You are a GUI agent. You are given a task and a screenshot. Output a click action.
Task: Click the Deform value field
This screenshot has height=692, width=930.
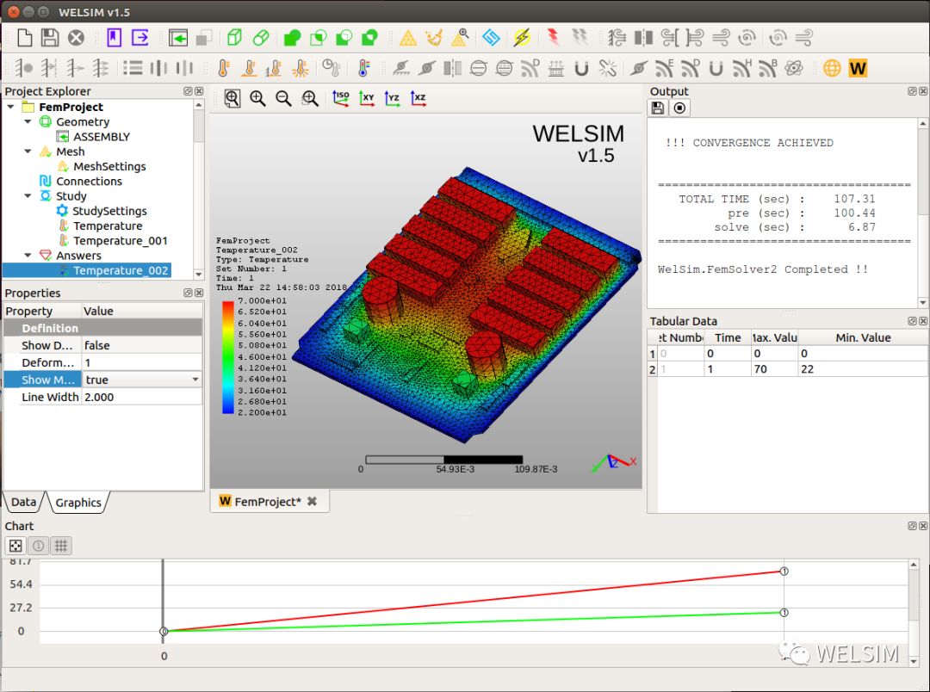142,362
